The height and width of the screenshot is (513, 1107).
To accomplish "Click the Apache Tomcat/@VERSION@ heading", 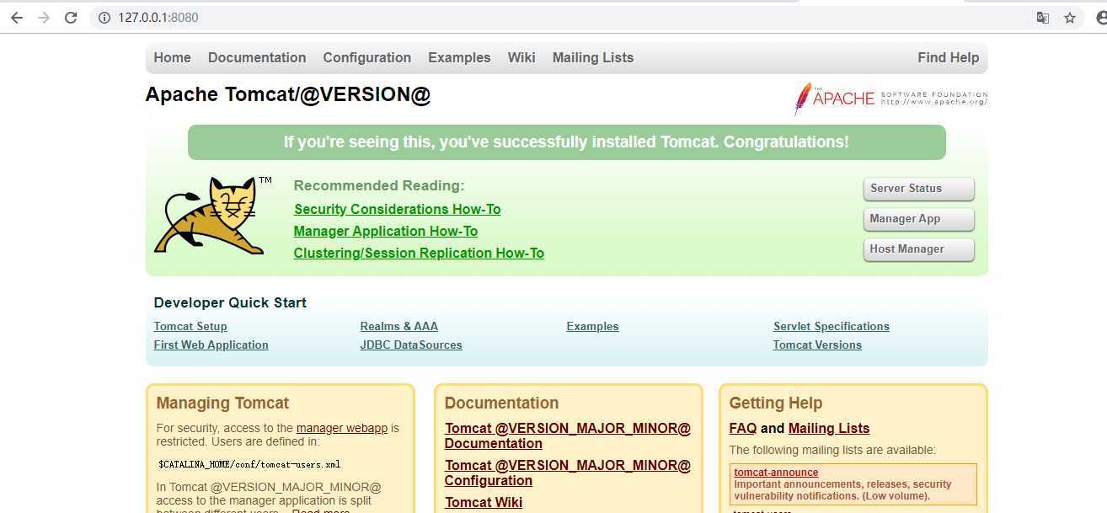I will point(288,94).
